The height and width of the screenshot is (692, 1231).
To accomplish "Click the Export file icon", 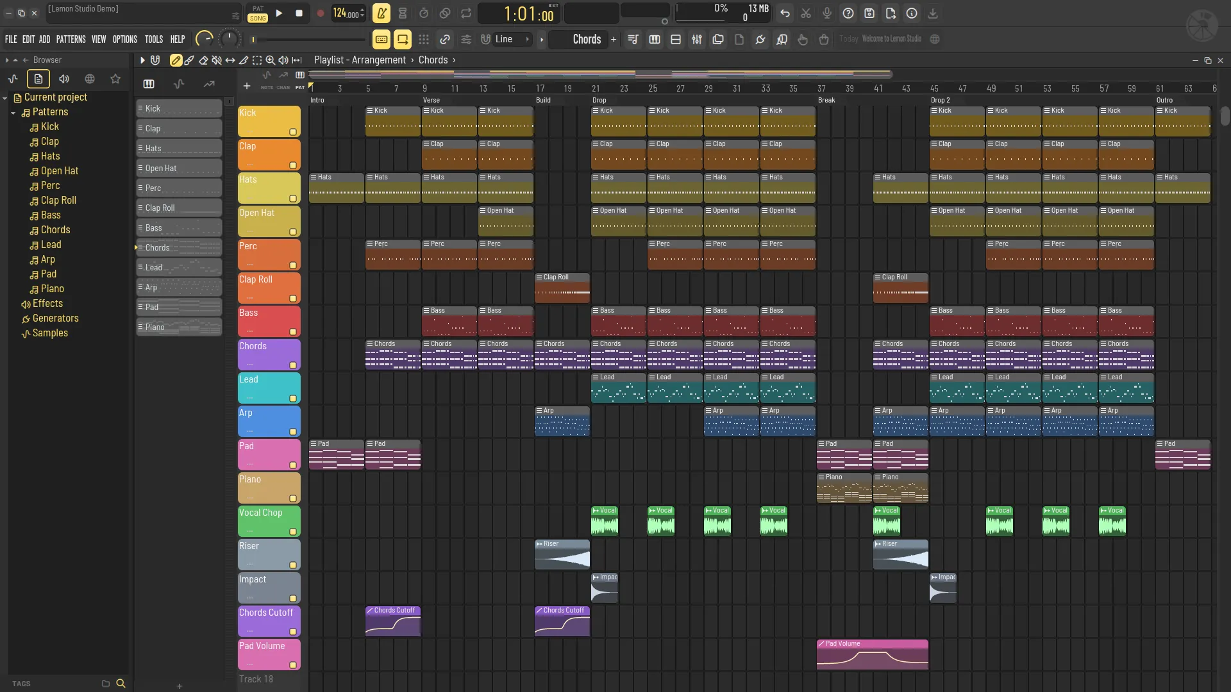I will pos(891,13).
